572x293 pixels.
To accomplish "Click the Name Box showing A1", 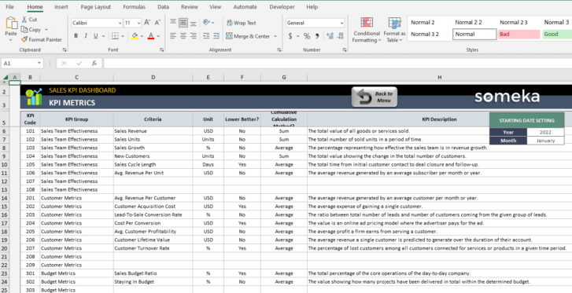I will pyautogui.click(x=22, y=64).
